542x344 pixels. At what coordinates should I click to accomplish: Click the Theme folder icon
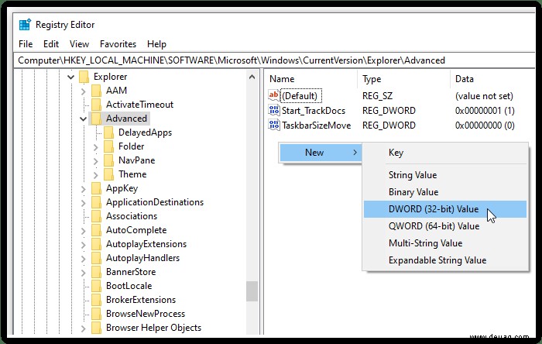pos(109,174)
